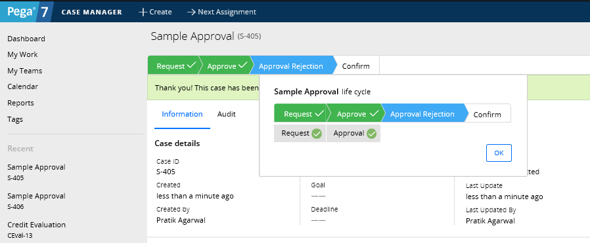Open the Create menu

click(156, 12)
